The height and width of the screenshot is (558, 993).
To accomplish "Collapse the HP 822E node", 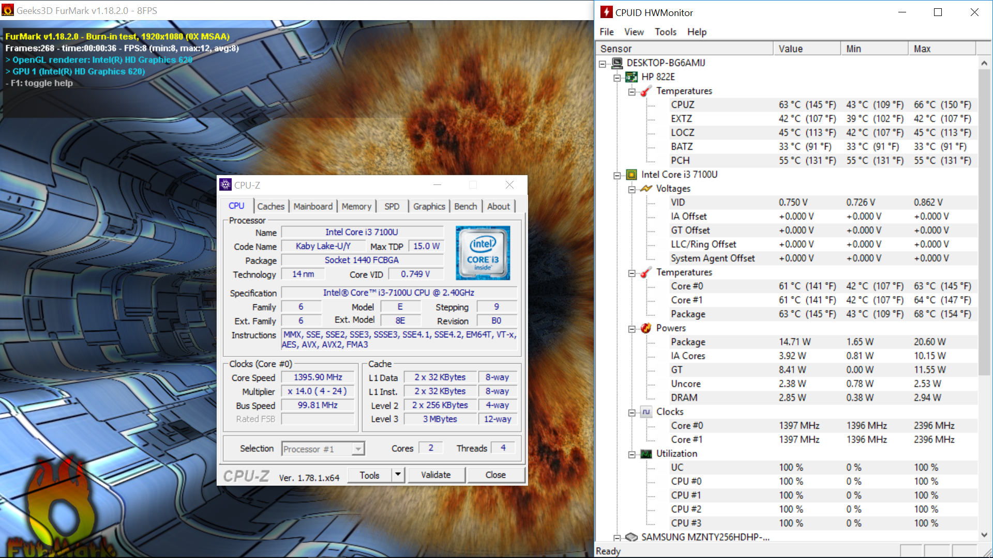I will 617,78.
